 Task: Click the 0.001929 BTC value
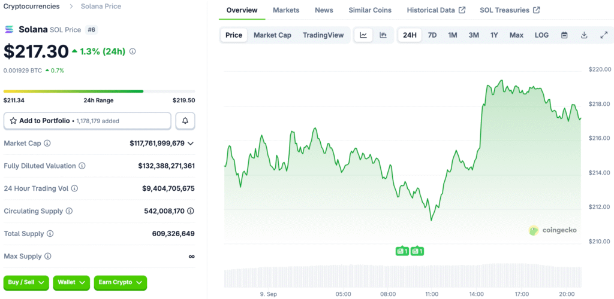pos(22,71)
